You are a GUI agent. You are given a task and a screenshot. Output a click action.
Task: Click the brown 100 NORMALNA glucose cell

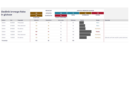85,13
